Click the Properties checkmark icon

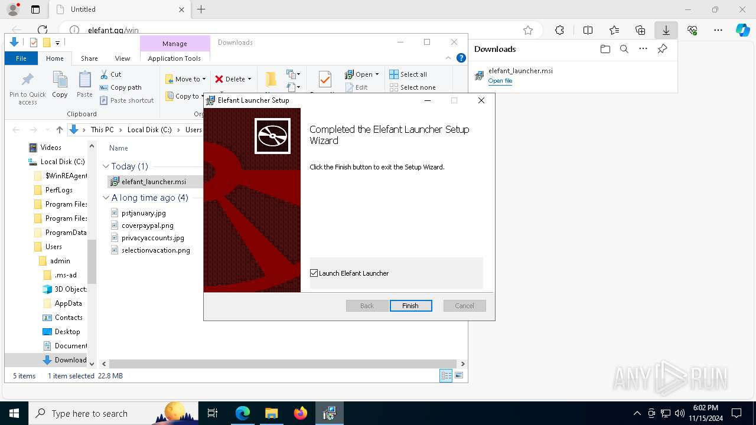coord(324,80)
